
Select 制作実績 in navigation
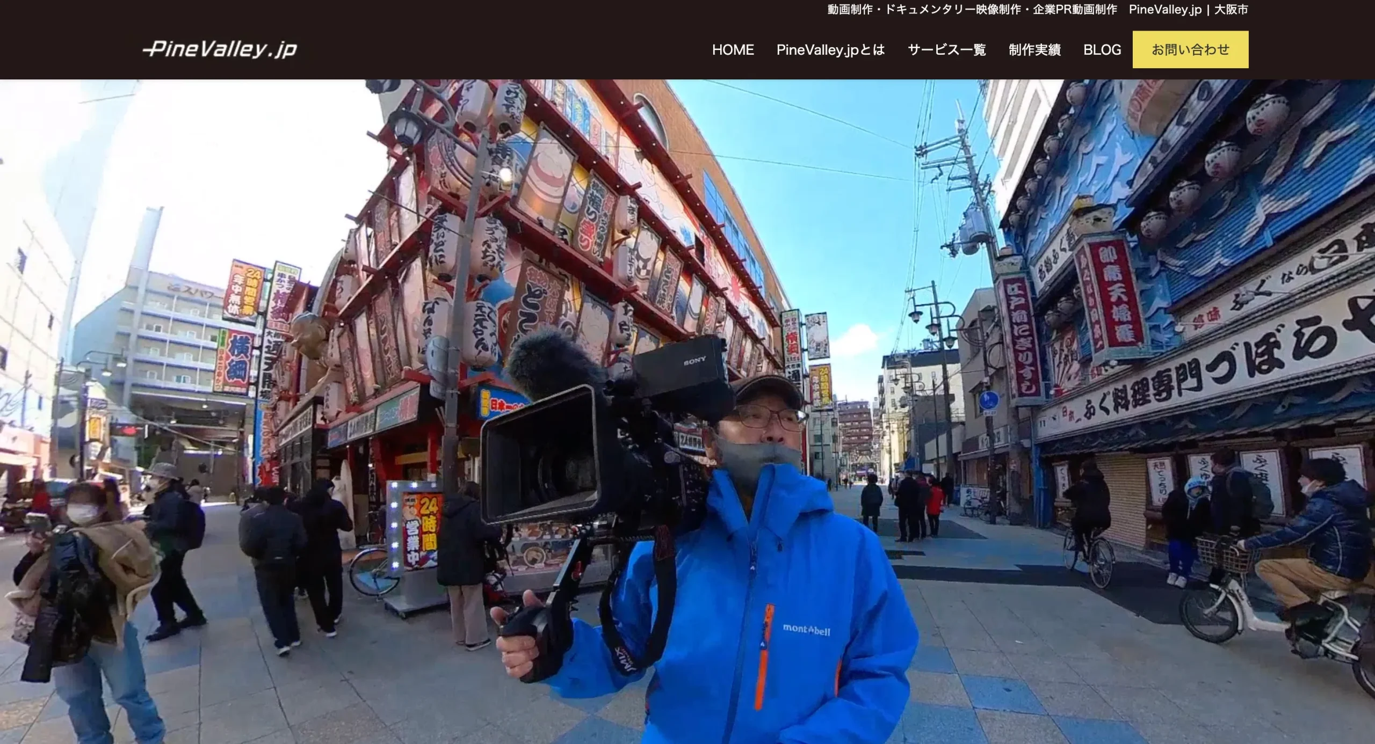click(1034, 50)
